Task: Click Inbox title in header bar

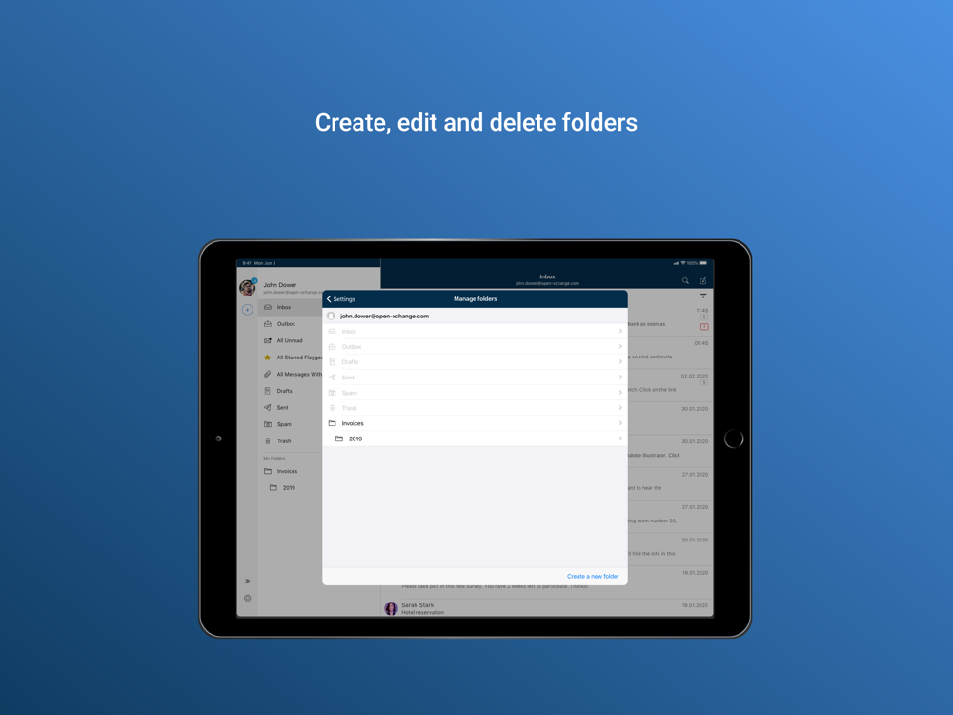Action: [547, 276]
